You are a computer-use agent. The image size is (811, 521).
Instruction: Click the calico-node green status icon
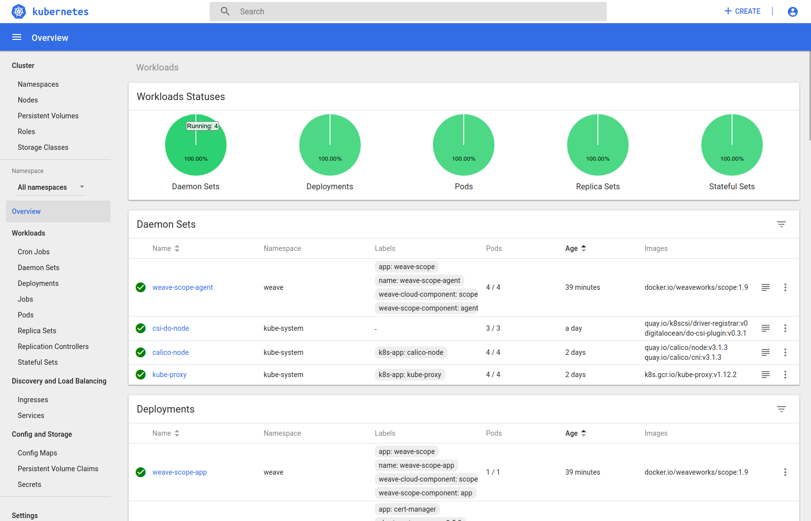pyautogui.click(x=141, y=352)
